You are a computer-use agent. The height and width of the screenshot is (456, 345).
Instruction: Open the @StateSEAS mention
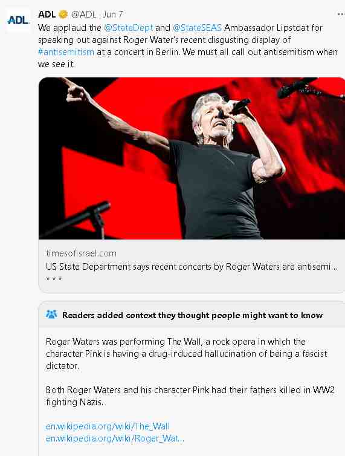197,28
